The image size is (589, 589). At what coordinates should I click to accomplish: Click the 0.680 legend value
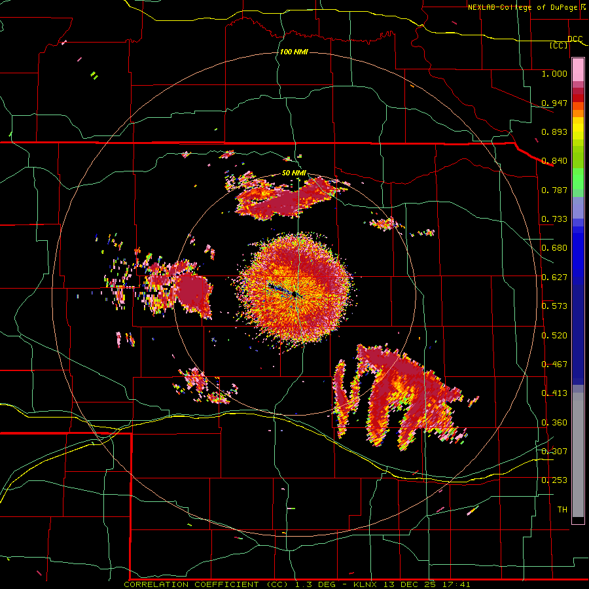554,248
